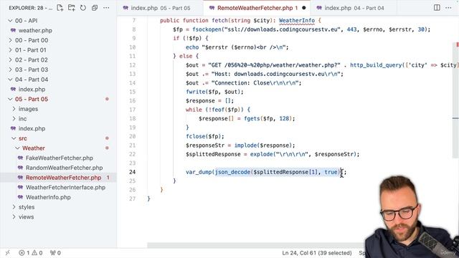Click the fsockopen call on line 8
The height and width of the screenshot is (258, 459).
click(x=207, y=29)
